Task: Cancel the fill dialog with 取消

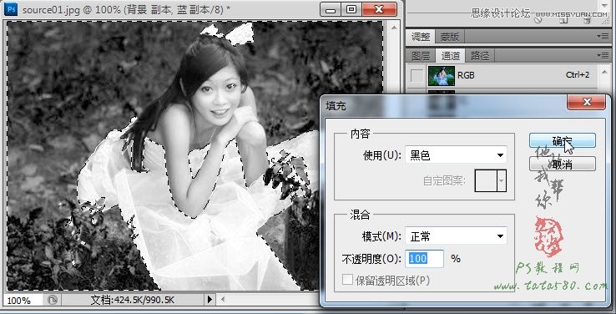Action: [563, 165]
